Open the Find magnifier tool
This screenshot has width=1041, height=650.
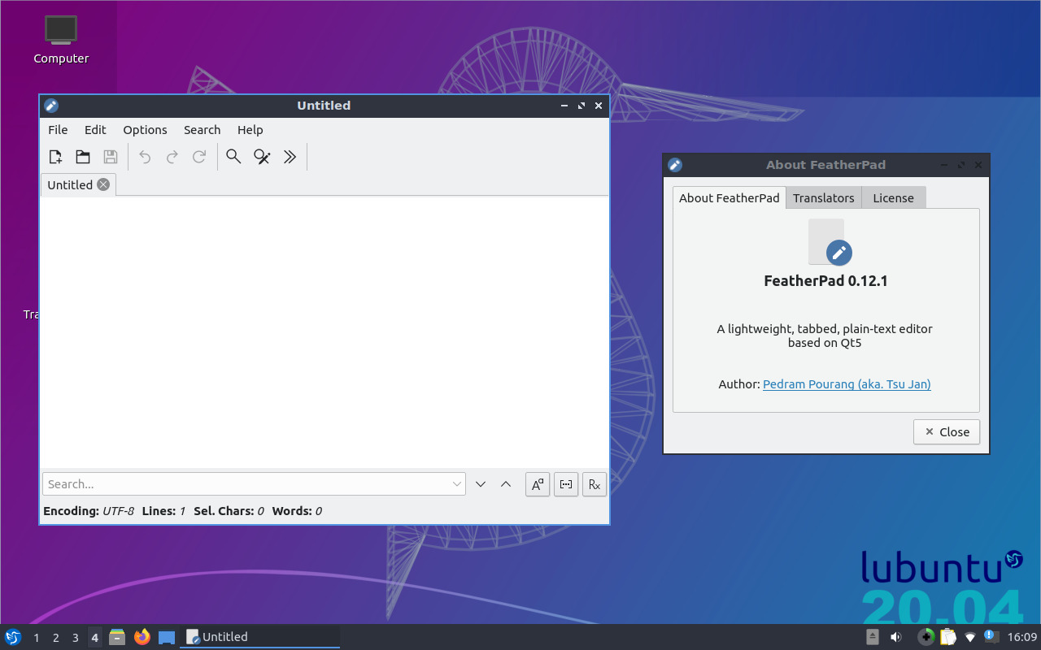(233, 157)
